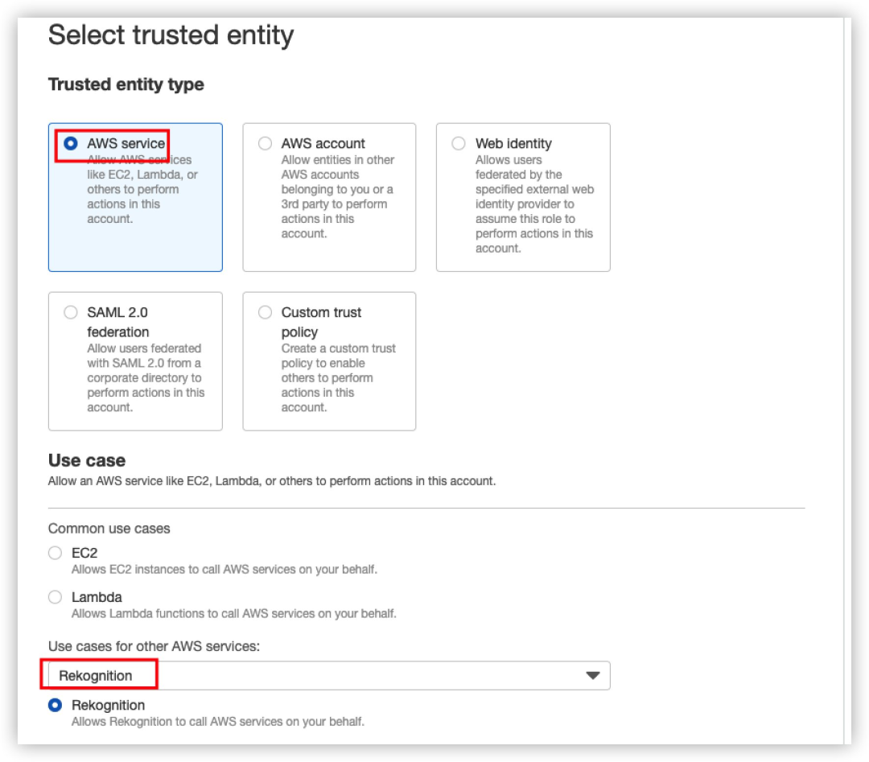The height and width of the screenshot is (762, 869).
Task: Choose the Lambda use case radio button
Action: tap(55, 597)
